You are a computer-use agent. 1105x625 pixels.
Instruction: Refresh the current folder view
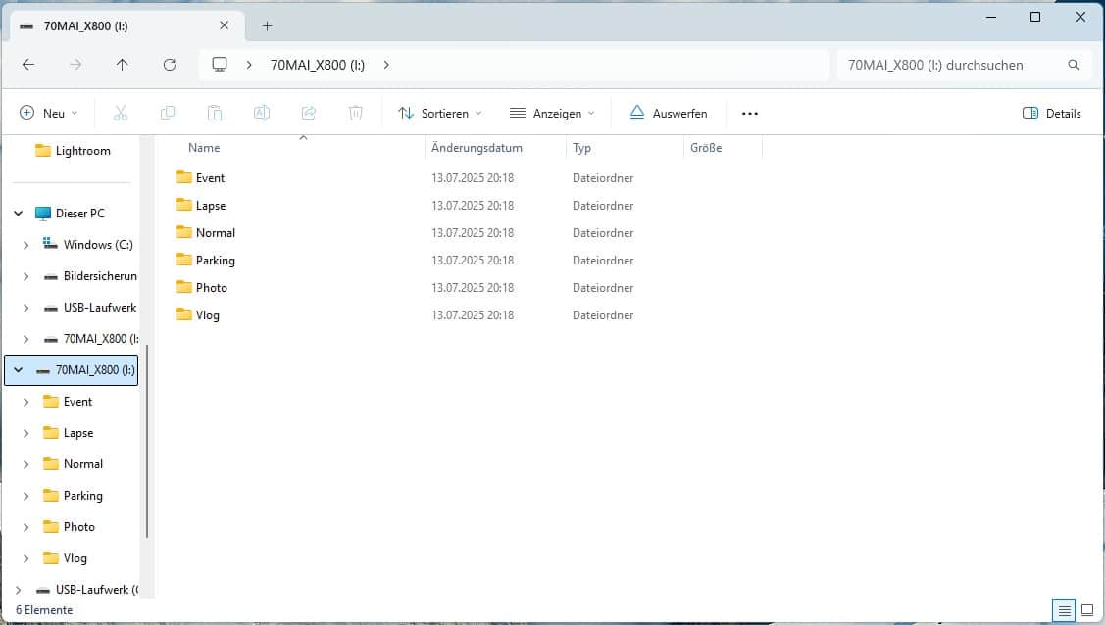click(x=170, y=65)
